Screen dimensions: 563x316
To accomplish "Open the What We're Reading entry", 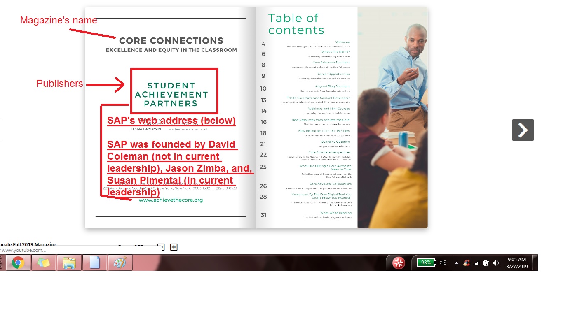I will [336, 213].
